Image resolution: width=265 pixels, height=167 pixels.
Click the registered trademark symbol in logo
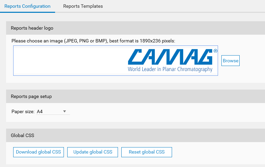215,51
